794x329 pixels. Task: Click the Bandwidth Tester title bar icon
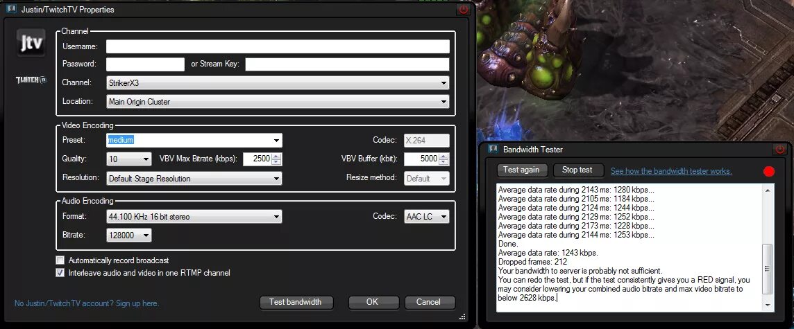coord(493,150)
